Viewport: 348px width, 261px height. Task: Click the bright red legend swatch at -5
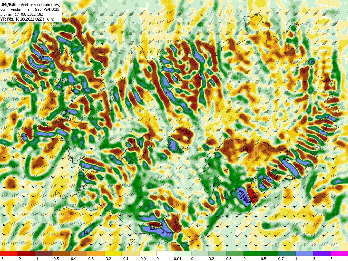coord(9,253)
